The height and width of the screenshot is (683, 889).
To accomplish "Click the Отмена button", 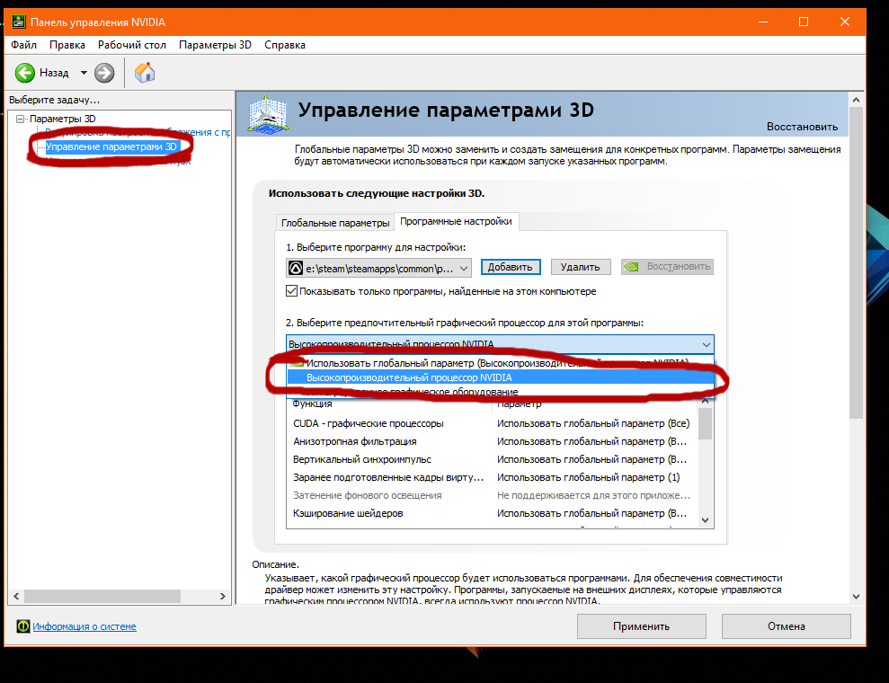I will point(787,626).
